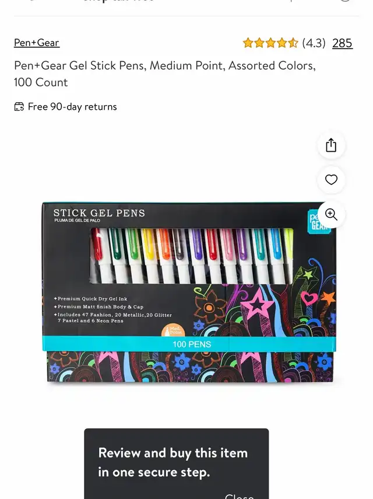373x499 pixels.
Task: Tap the floral pattern on box bottom flap
Action: pyautogui.click(x=190, y=367)
